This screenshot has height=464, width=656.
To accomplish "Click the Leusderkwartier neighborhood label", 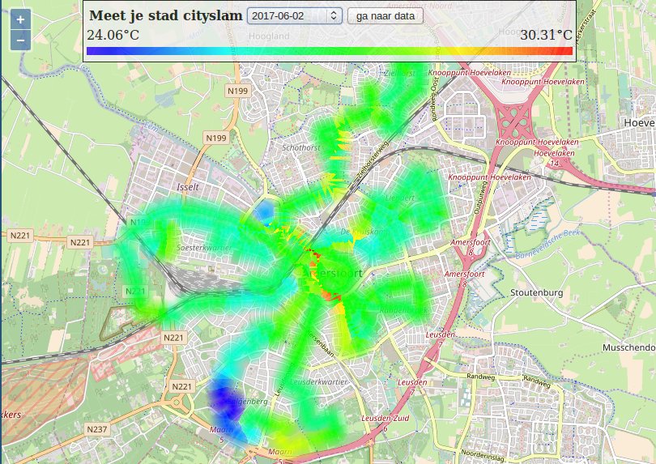I will coord(318,382).
